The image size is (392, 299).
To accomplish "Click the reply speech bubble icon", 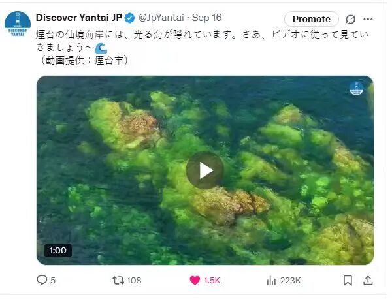I will tap(42, 280).
